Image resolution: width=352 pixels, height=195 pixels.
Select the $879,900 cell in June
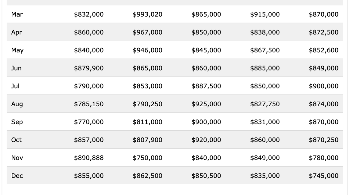[x=89, y=68]
